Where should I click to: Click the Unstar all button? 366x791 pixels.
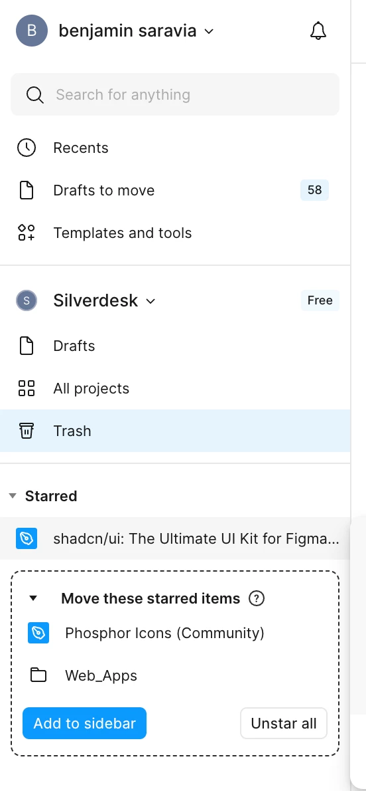coord(283,723)
